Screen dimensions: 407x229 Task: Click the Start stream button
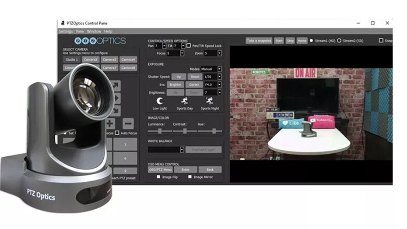point(279,41)
